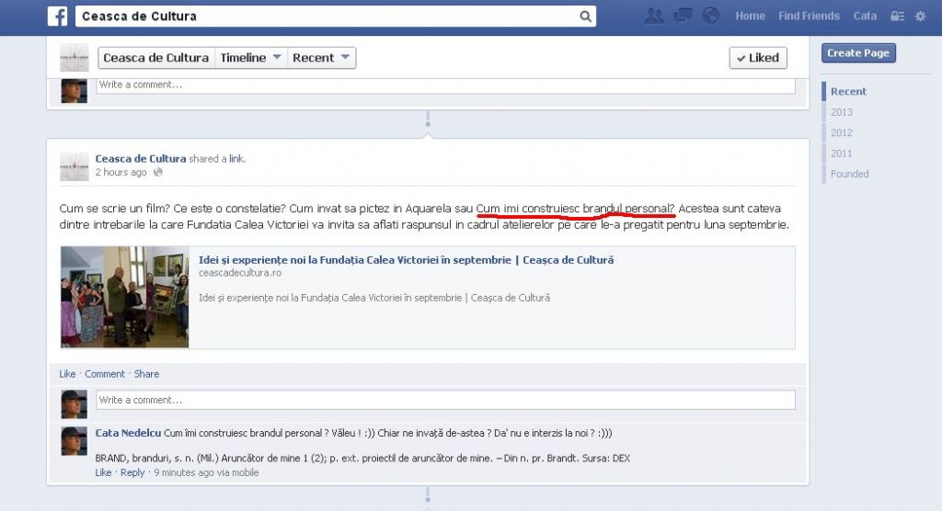This screenshot has width=942, height=511.
Task: Jump to Founded in the timeline
Action: 849,174
